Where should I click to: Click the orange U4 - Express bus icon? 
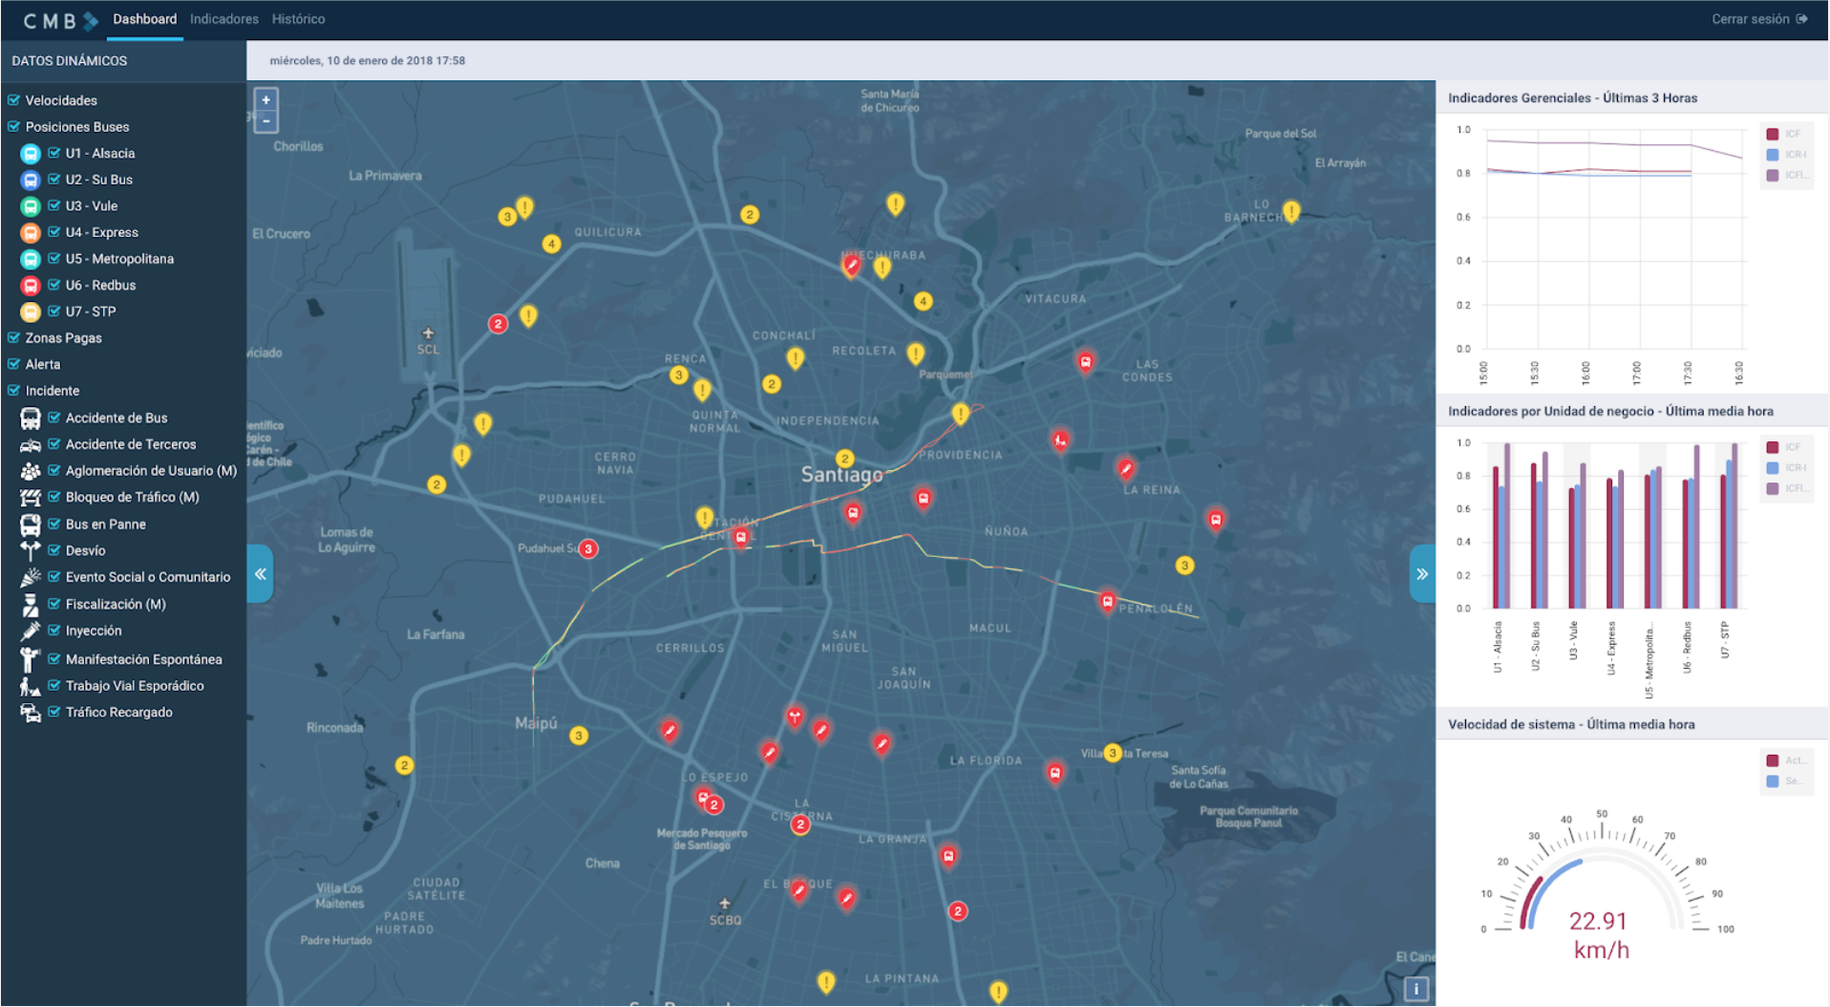point(31,233)
